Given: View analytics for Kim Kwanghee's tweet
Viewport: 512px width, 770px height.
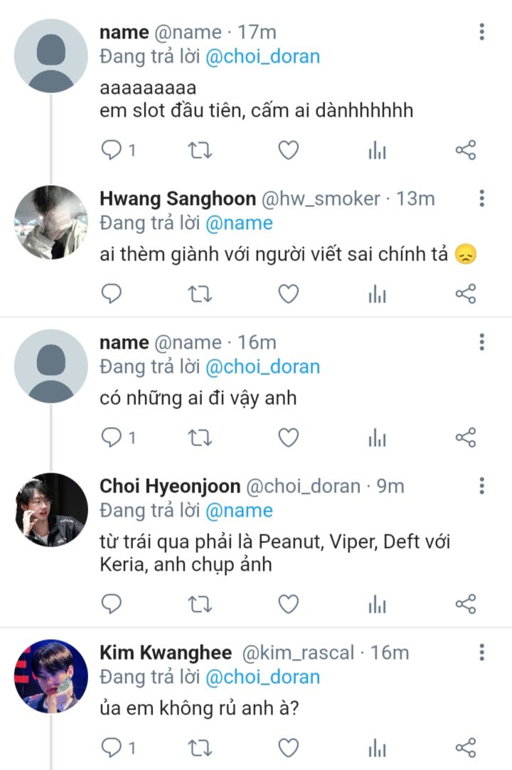Looking at the screenshot, I should (x=377, y=747).
